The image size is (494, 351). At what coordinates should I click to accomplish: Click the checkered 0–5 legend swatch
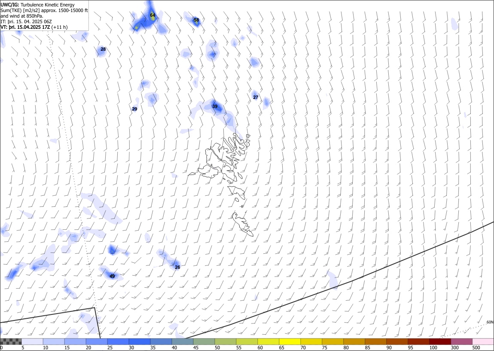pyautogui.click(x=11, y=342)
